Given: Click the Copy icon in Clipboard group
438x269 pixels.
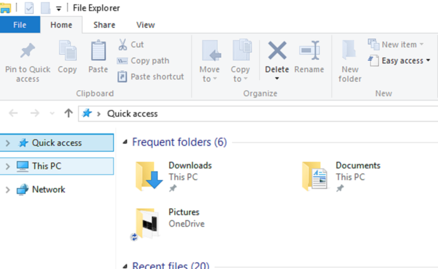Looking at the screenshot, I should click(67, 51).
